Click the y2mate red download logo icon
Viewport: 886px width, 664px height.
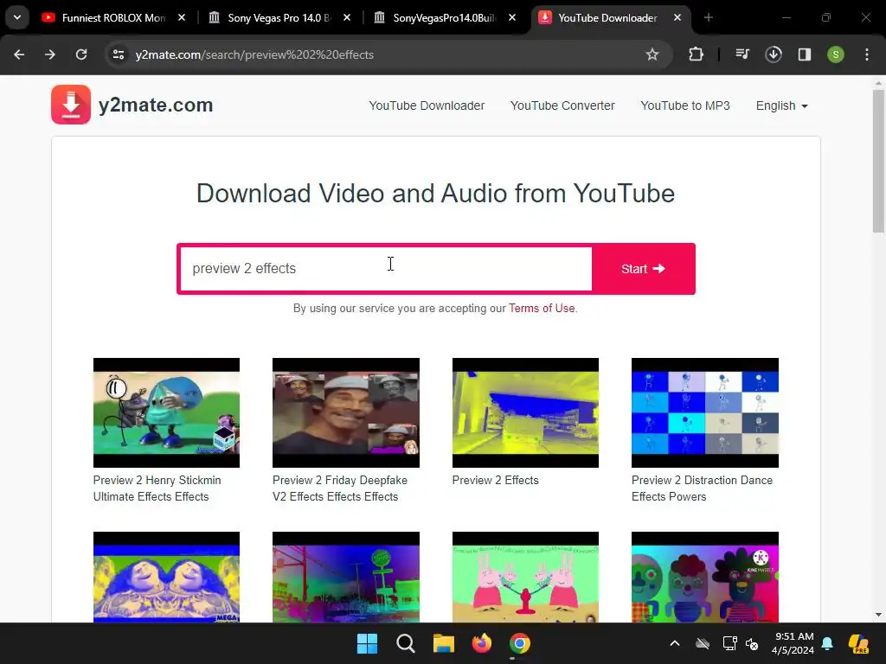point(71,105)
